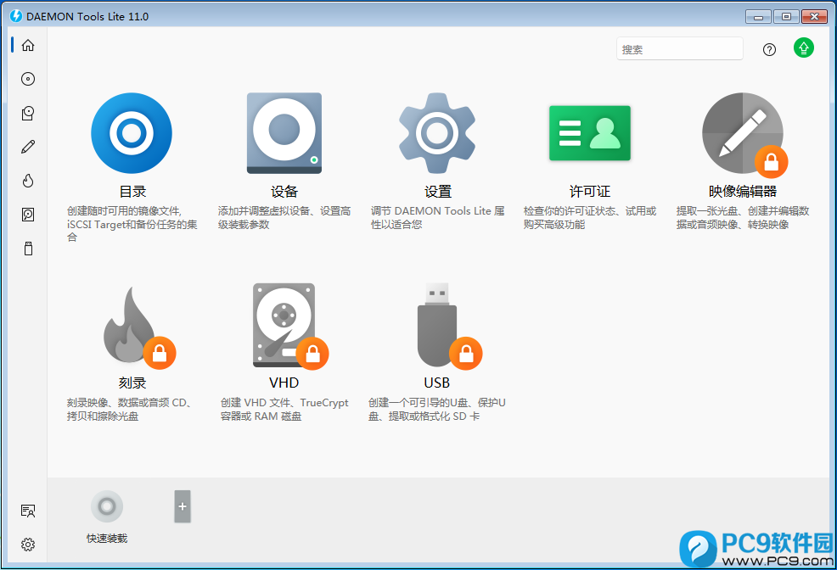The height and width of the screenshot is (570, 837).
Task: Open the green 许可证 license card icon
Action: (590, 133)
